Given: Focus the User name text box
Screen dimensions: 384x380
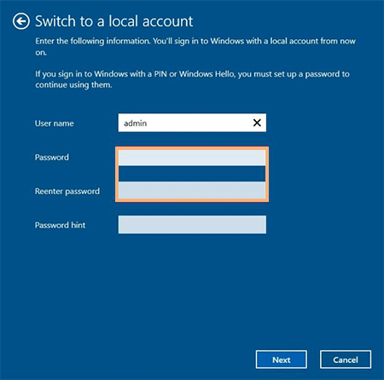Looking at the screenshot, I should click(x=192, y=123).
